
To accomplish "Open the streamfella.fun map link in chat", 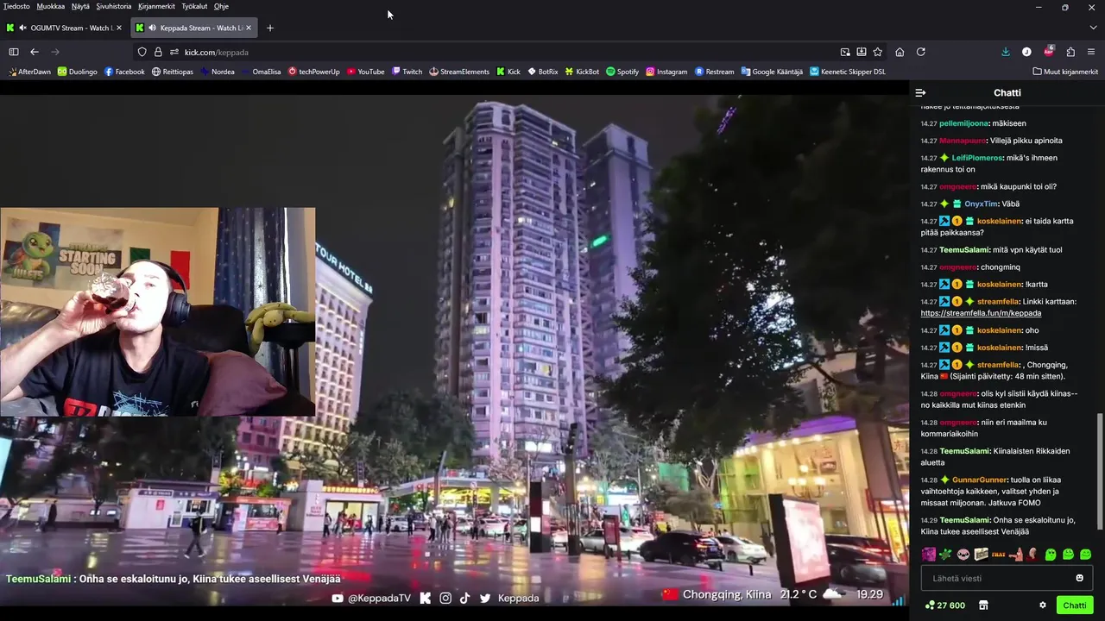I will (x=981, y=313).
